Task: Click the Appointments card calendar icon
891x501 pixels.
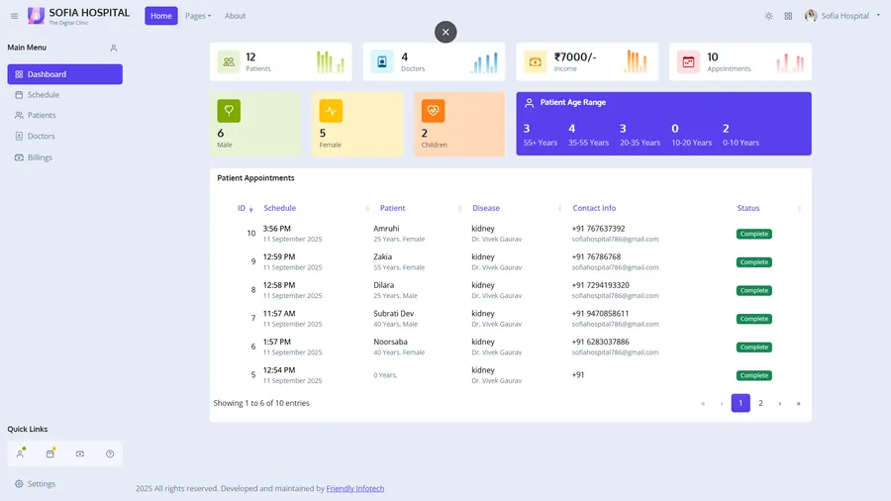Action: point(688,62)
